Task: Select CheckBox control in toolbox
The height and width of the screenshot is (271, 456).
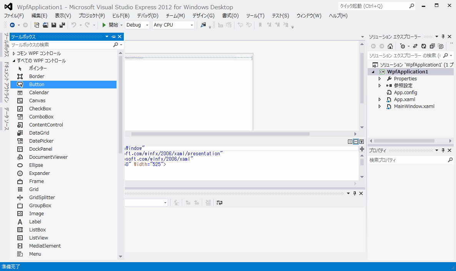Action: pyautogui.click(x=63, y=109)
